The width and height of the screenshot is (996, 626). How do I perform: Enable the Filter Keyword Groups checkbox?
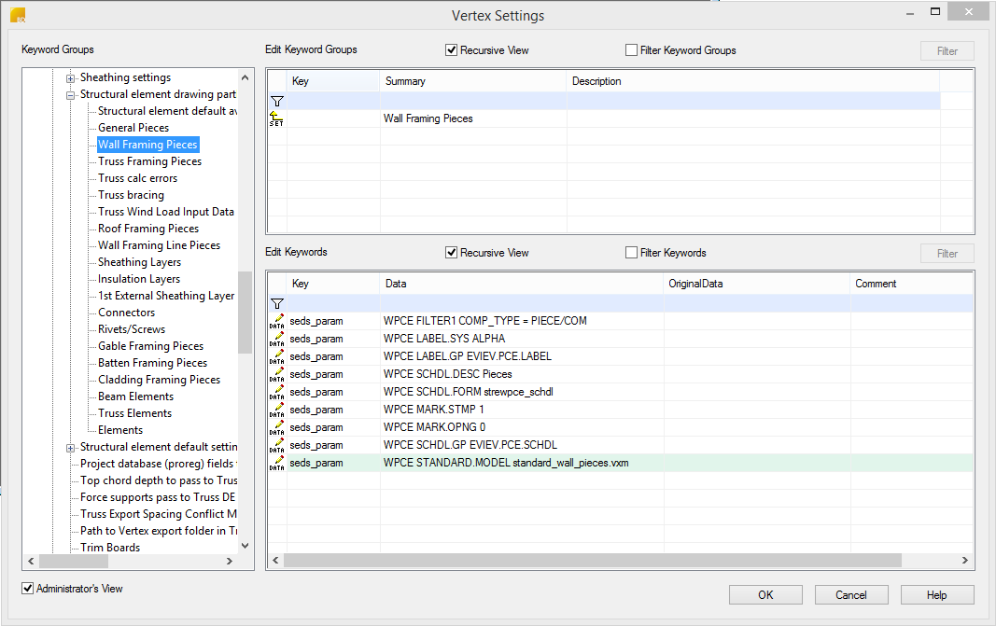click(632, 50)
